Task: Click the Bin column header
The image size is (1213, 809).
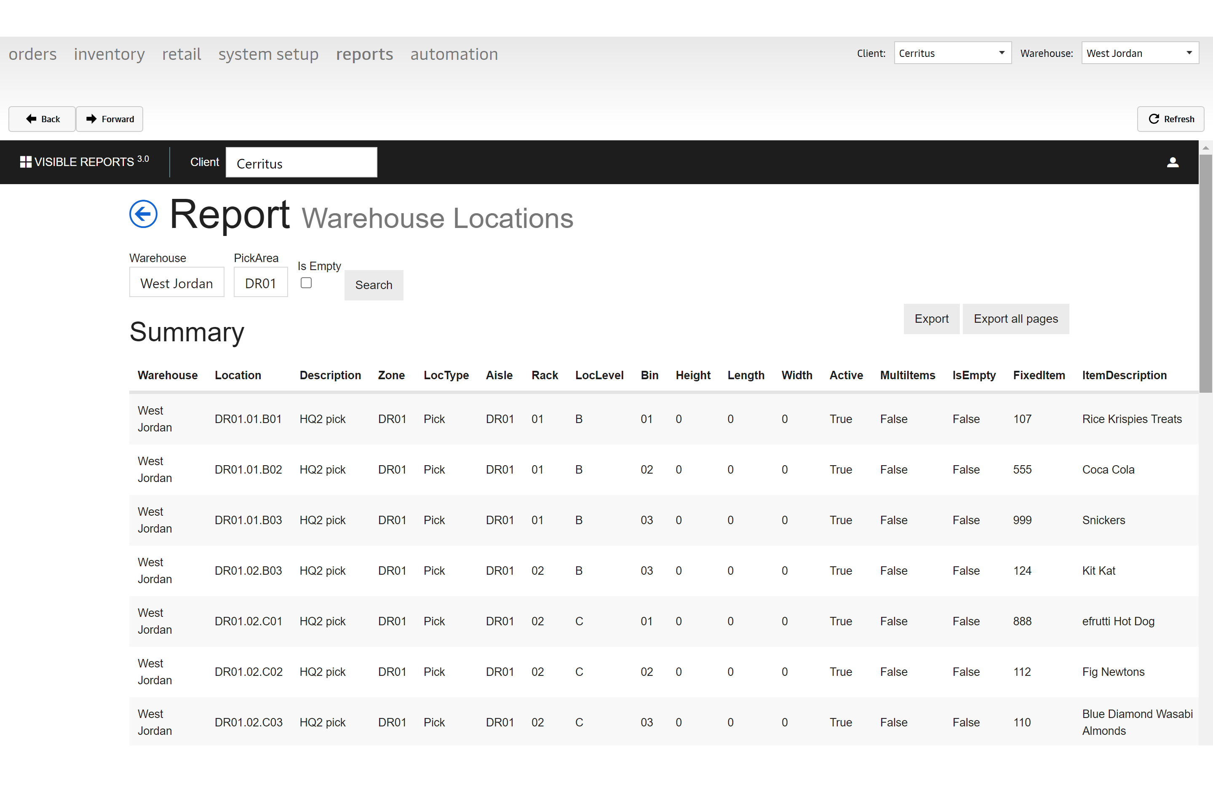Action: coord(649,375)
